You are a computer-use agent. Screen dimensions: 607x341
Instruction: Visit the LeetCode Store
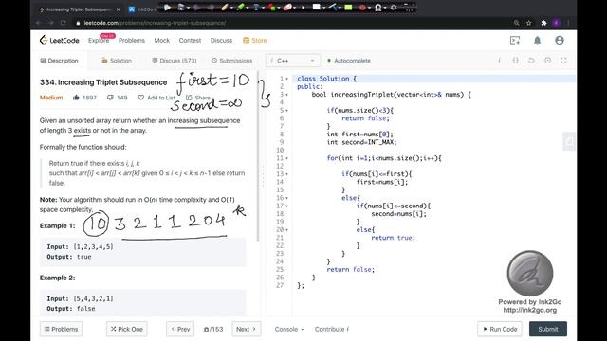pos(255,40)
